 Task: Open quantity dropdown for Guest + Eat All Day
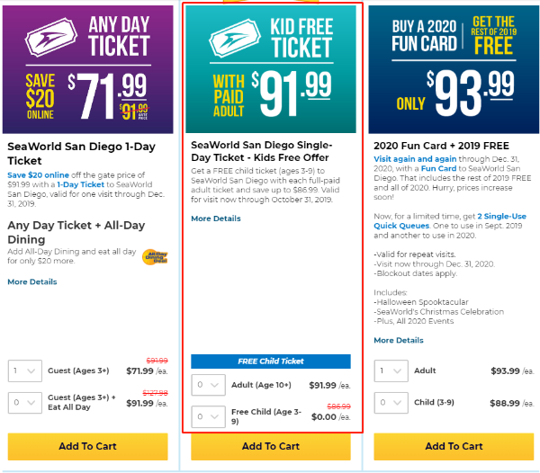point(25,403)
